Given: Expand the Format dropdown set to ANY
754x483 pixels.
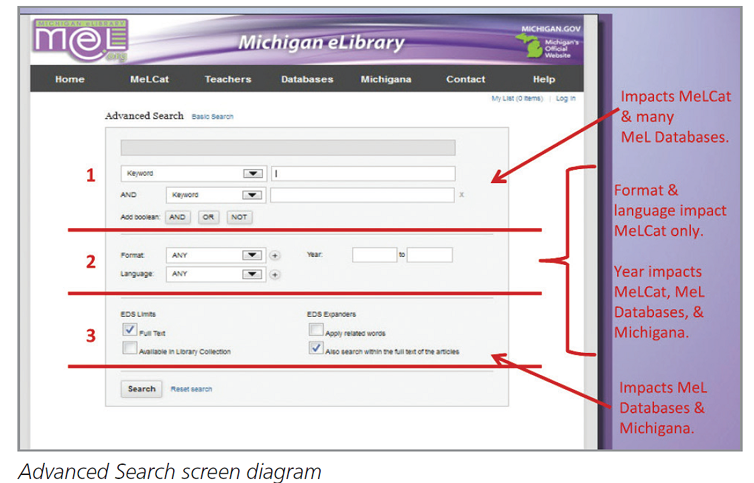Looking at the screenshot, I should coord(215,255).
